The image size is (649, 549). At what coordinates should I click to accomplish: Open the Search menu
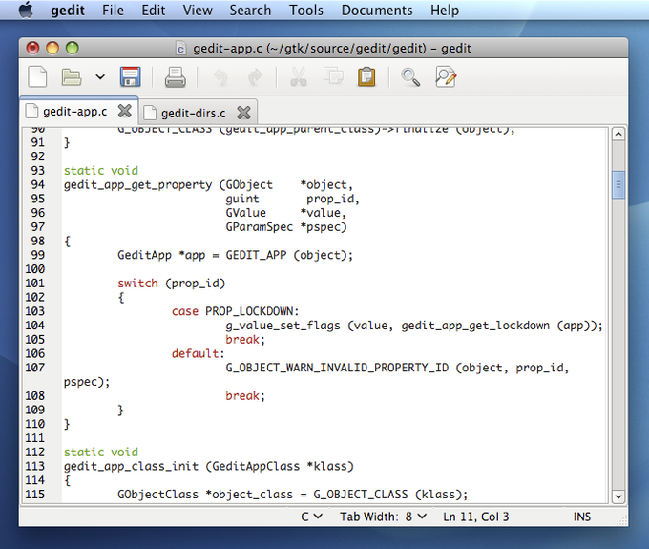250,10
